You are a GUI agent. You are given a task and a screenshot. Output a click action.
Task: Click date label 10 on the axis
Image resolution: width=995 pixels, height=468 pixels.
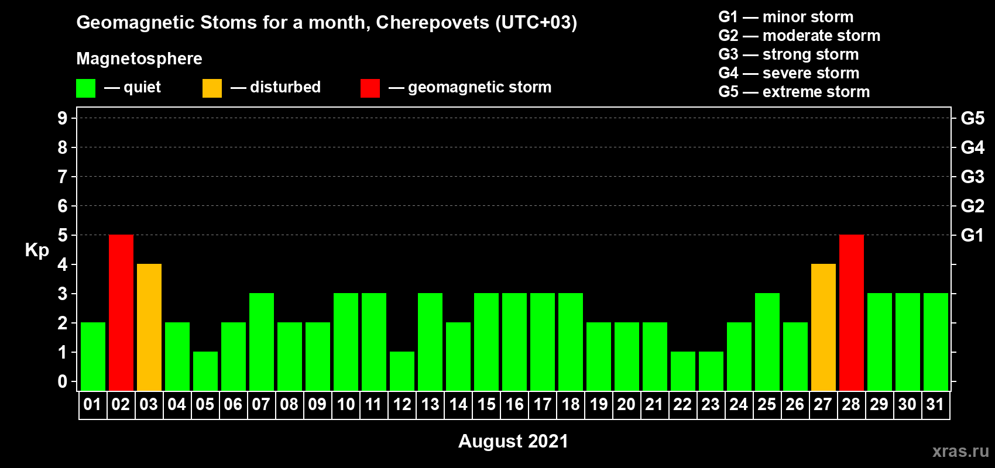pyautogui.click(x=346, y=404)
